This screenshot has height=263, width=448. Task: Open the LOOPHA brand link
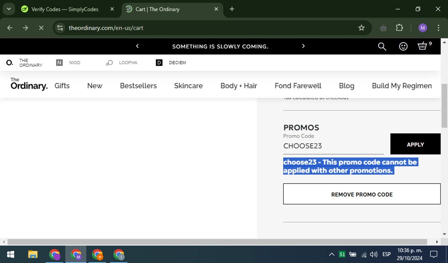click(x=122, y=63)
